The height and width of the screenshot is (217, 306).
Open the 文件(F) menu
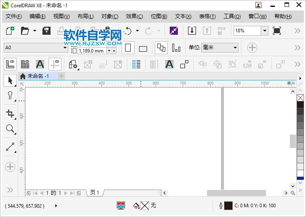click(14, 17)
